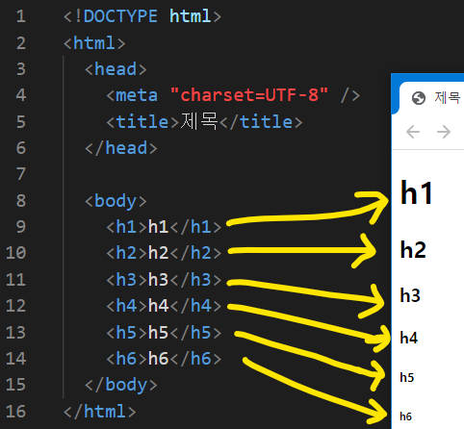
Task: Click the h2 tag line in code
Action: coord(164,253)
